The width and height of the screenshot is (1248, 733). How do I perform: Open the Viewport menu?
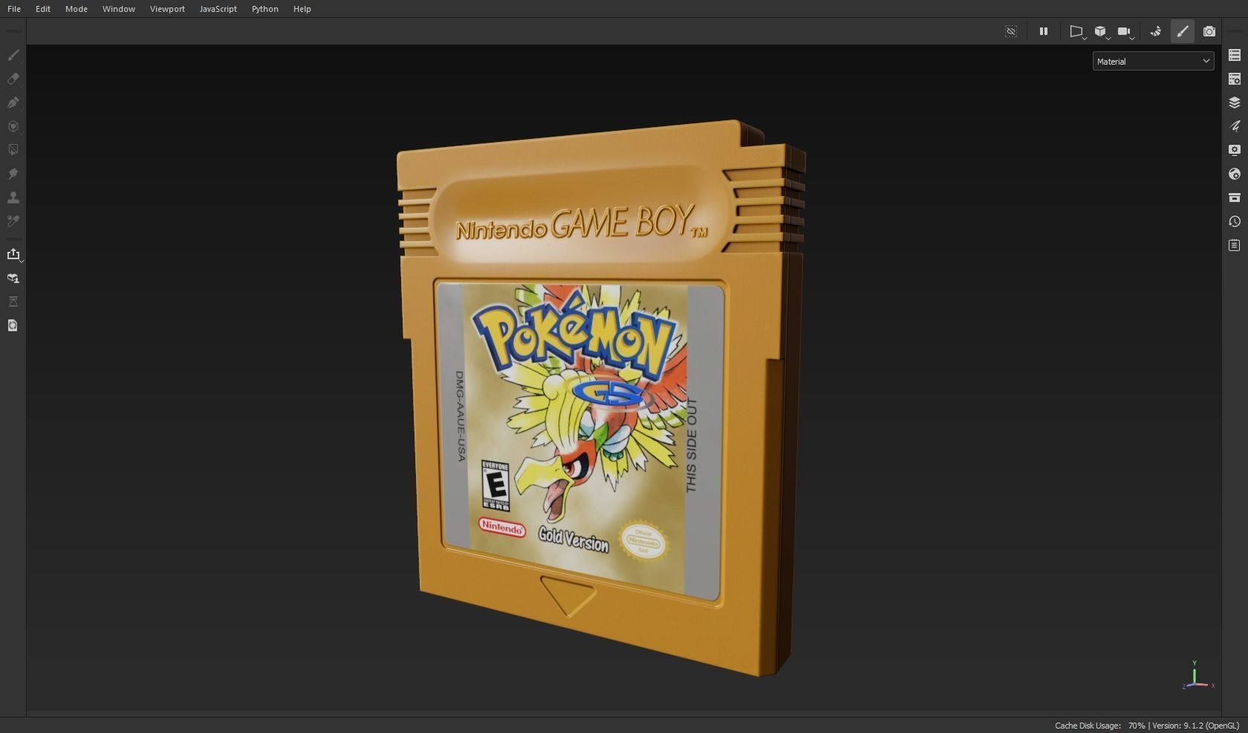tap(167, 9)
